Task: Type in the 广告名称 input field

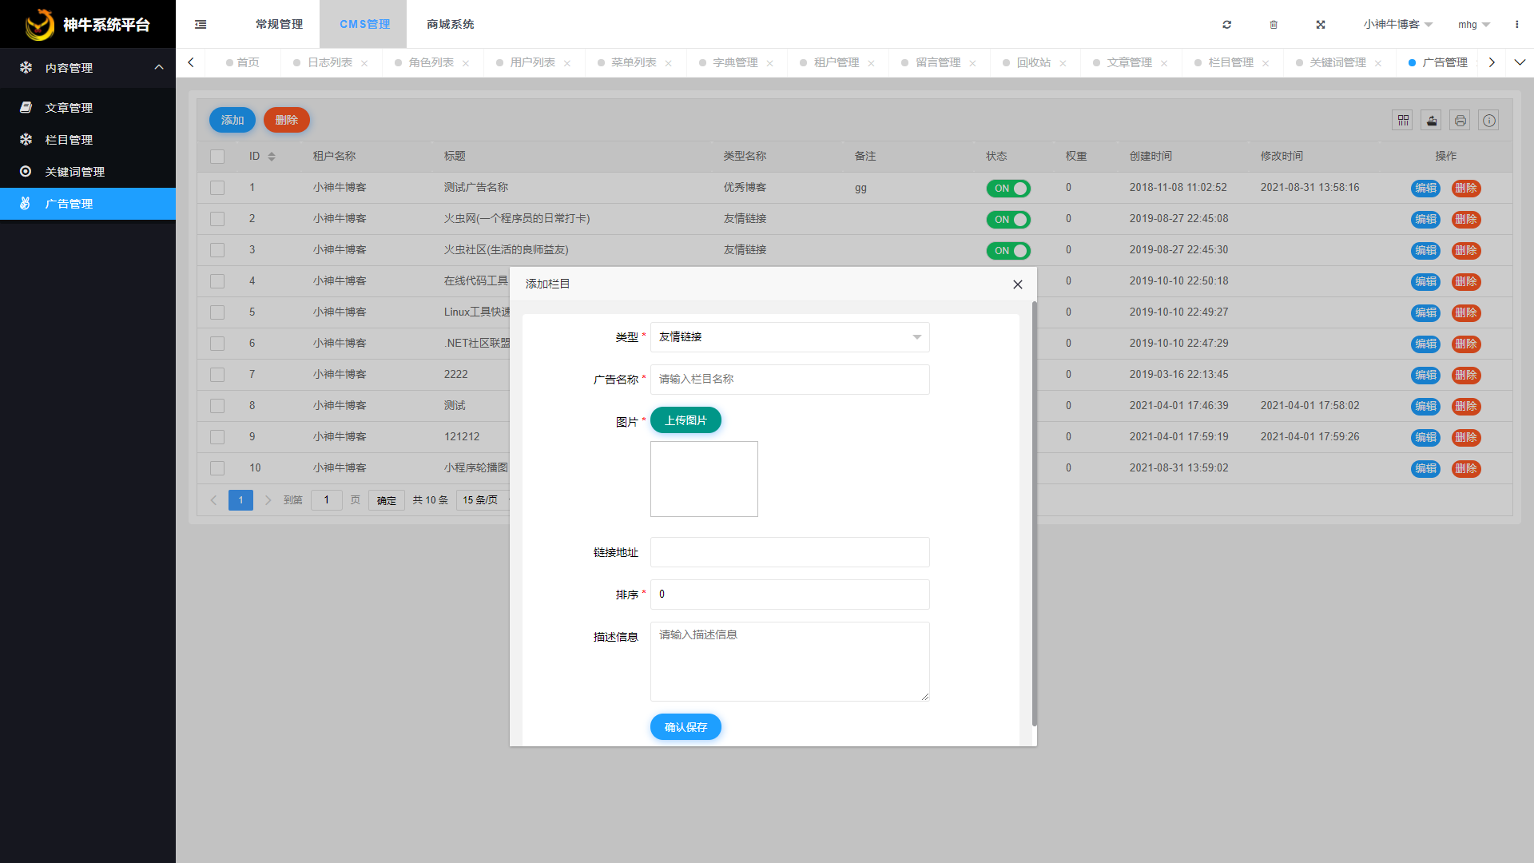Action: point(789,379)
